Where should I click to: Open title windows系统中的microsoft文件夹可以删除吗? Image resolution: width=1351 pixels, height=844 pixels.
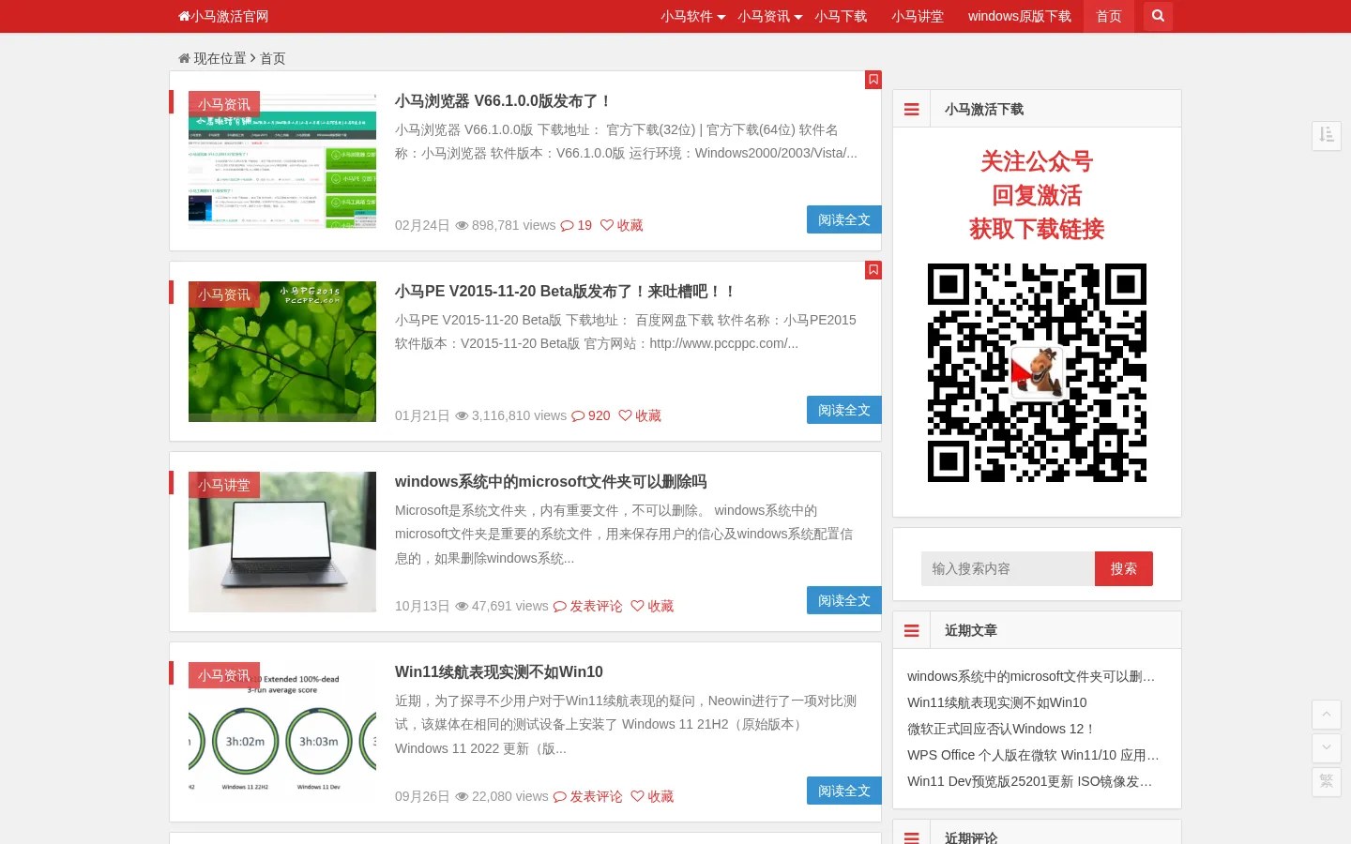(551, 481)
